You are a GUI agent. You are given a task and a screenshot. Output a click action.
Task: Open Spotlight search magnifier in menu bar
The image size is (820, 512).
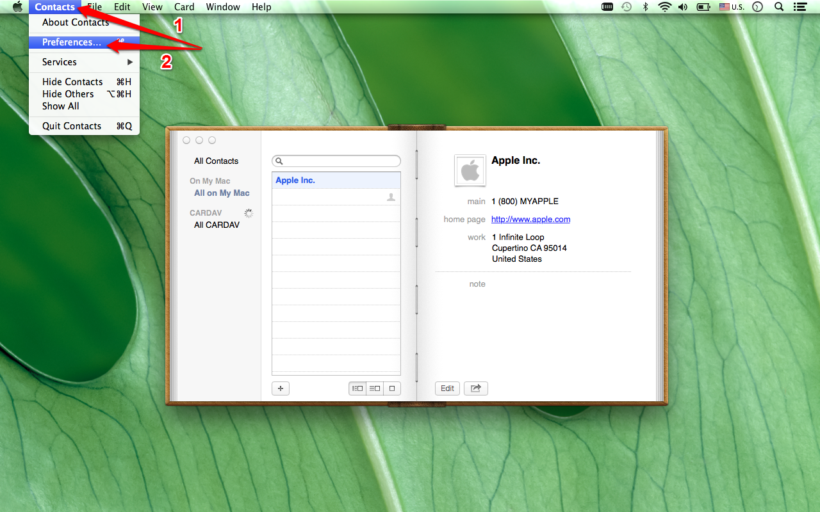779,7
